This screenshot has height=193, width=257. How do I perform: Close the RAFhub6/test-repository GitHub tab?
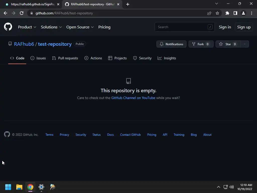coord(118,4)
